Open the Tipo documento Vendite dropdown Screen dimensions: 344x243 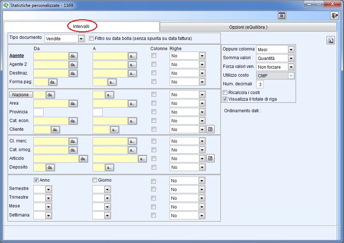pyautogui.click(x=65, y=39)
